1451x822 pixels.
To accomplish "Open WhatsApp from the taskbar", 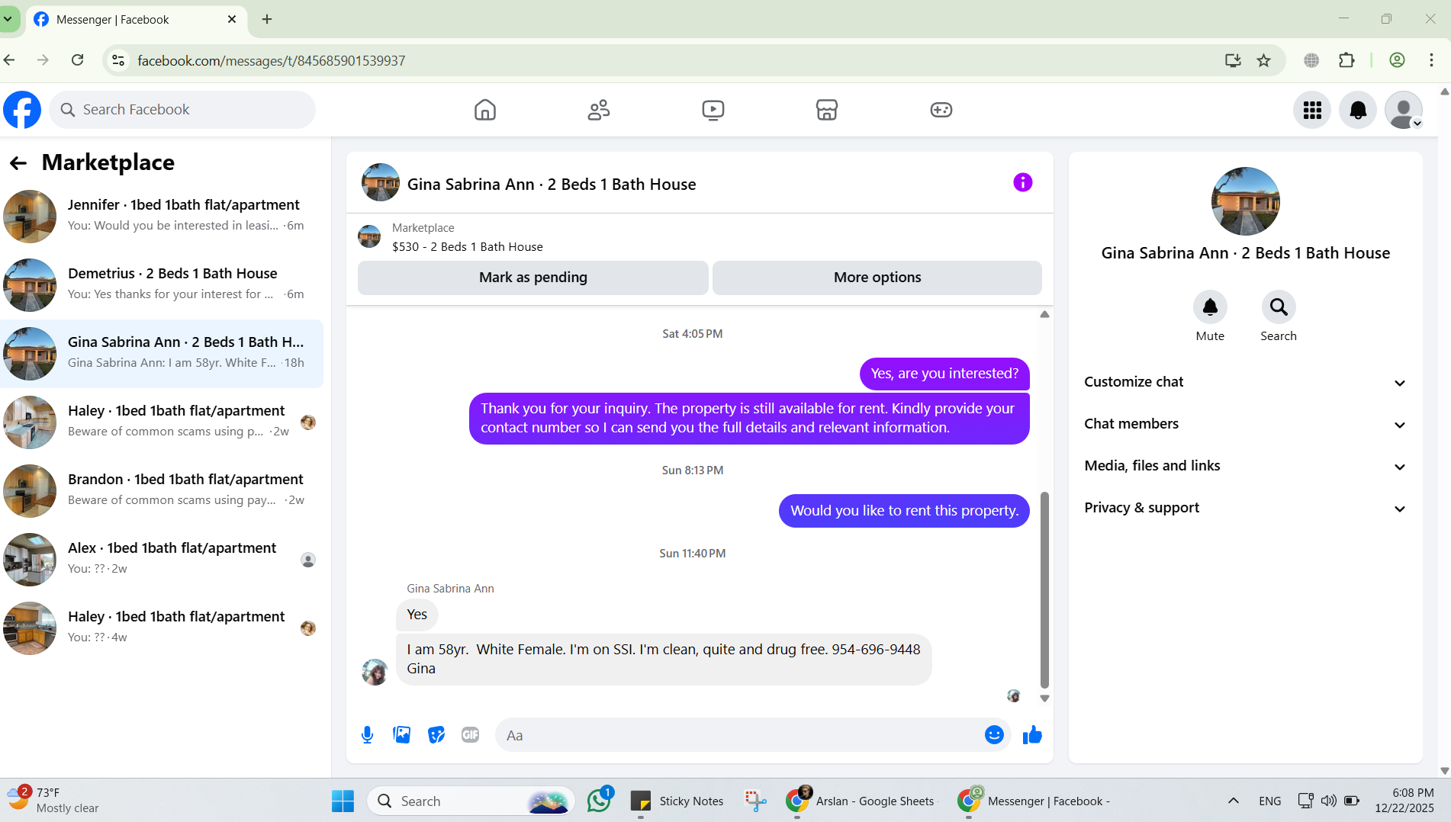I will [x=600, y=801].
